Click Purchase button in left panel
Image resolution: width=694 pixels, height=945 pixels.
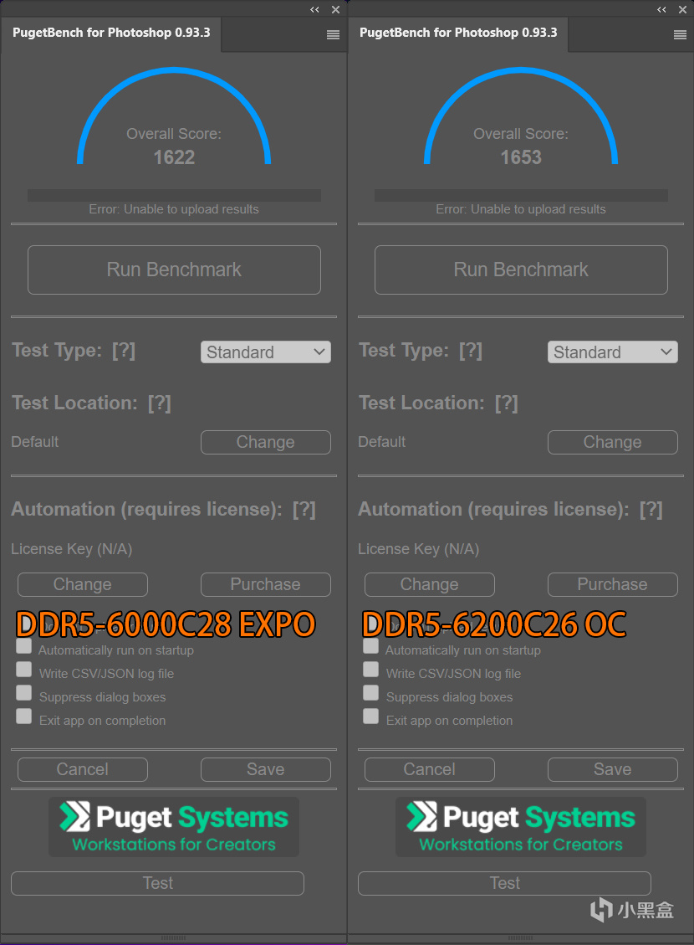click(x=265, y=584)
